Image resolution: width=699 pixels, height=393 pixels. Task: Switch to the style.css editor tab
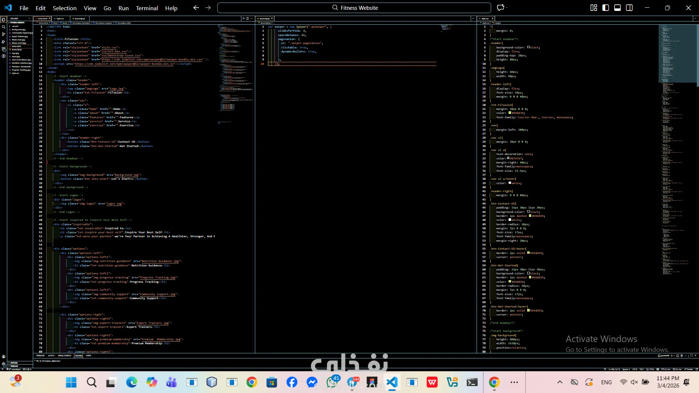(x=60, y=19)
